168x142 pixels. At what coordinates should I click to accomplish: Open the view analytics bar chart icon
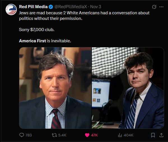coord(120,135)
